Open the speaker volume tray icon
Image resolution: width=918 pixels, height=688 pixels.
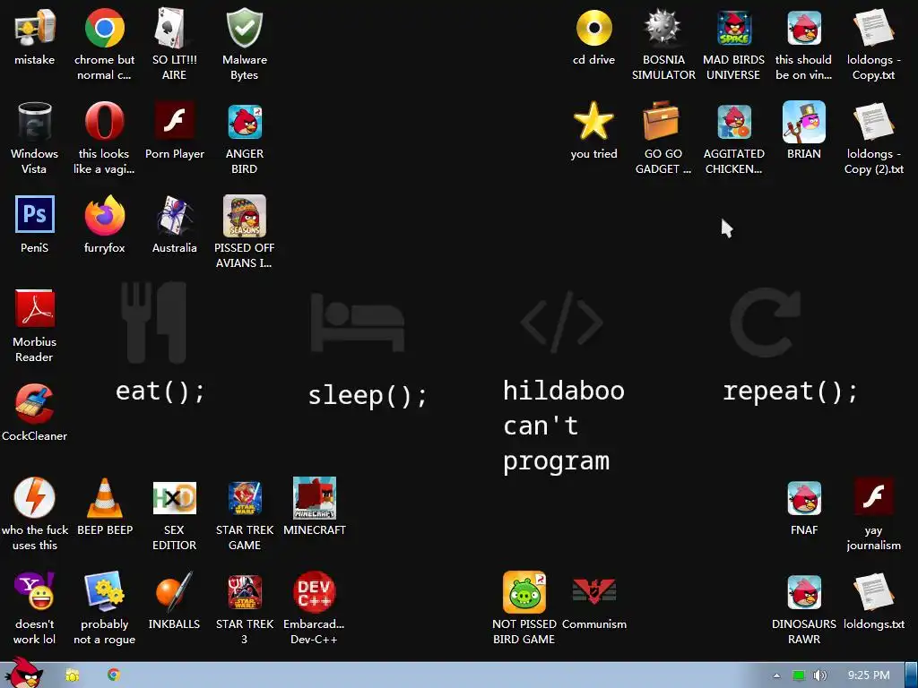click(819, 675)
